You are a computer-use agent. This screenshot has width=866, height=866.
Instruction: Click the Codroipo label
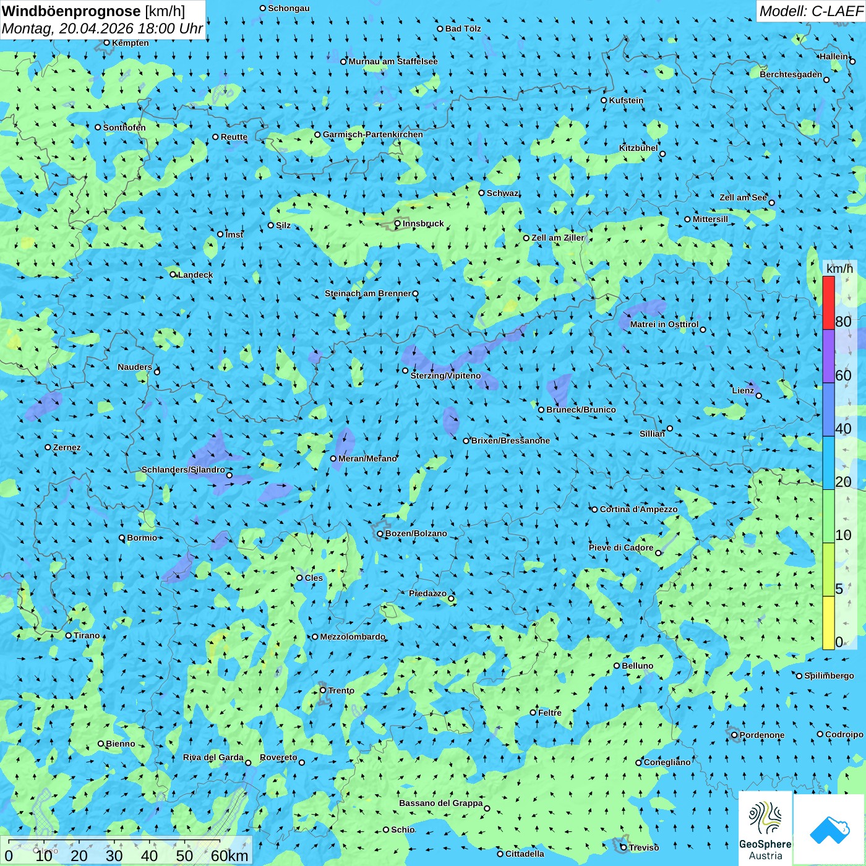coord(844,734)
